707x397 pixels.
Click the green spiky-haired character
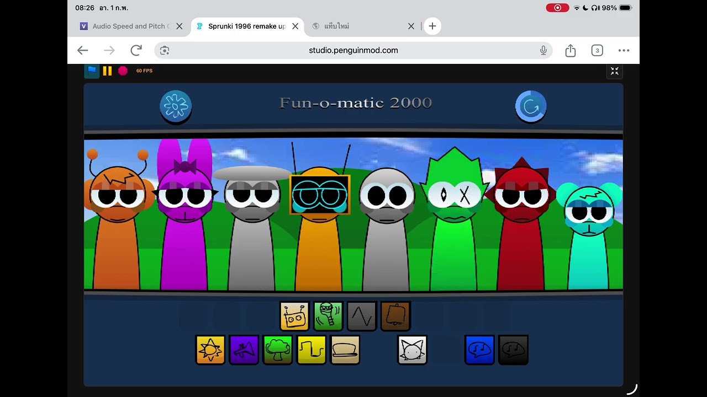pos(454,221)
